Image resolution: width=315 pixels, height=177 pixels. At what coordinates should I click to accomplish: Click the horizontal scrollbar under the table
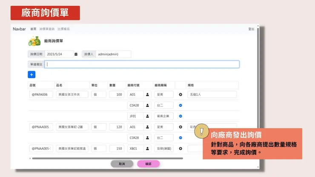107,158
